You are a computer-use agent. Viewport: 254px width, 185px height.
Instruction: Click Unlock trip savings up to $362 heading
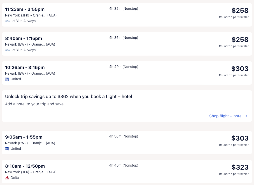pyautogui.click(x=69, y=97)
